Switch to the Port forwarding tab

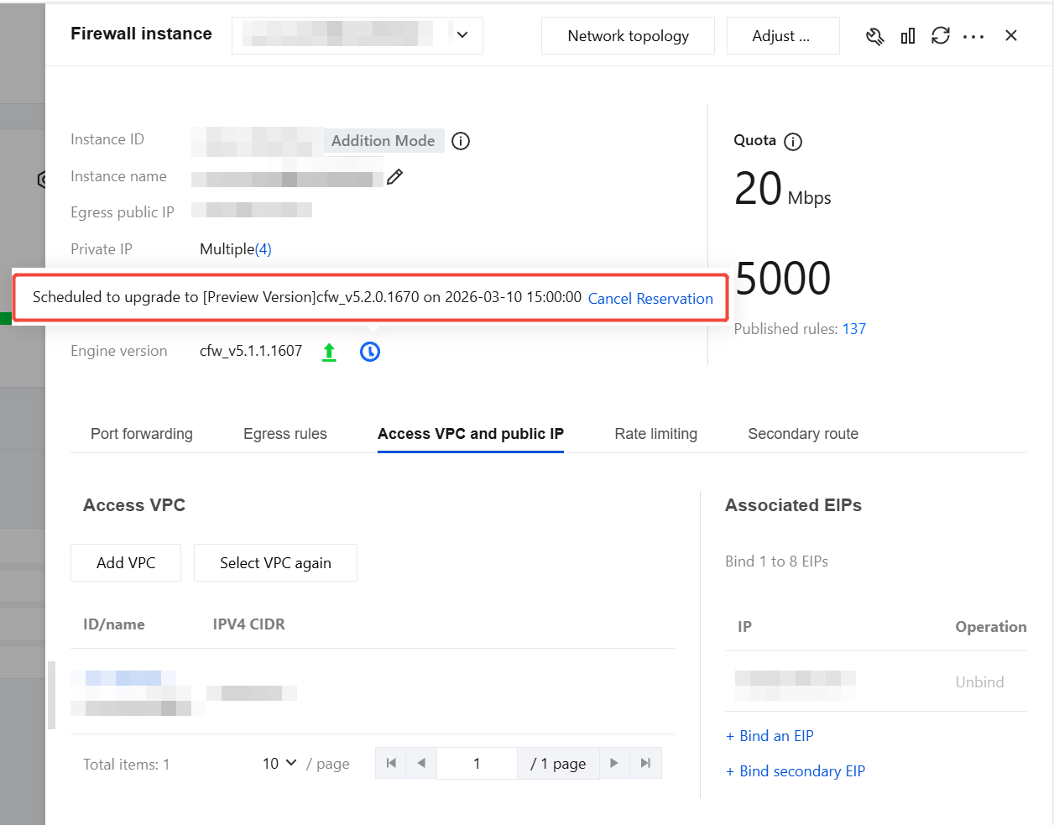142,434
